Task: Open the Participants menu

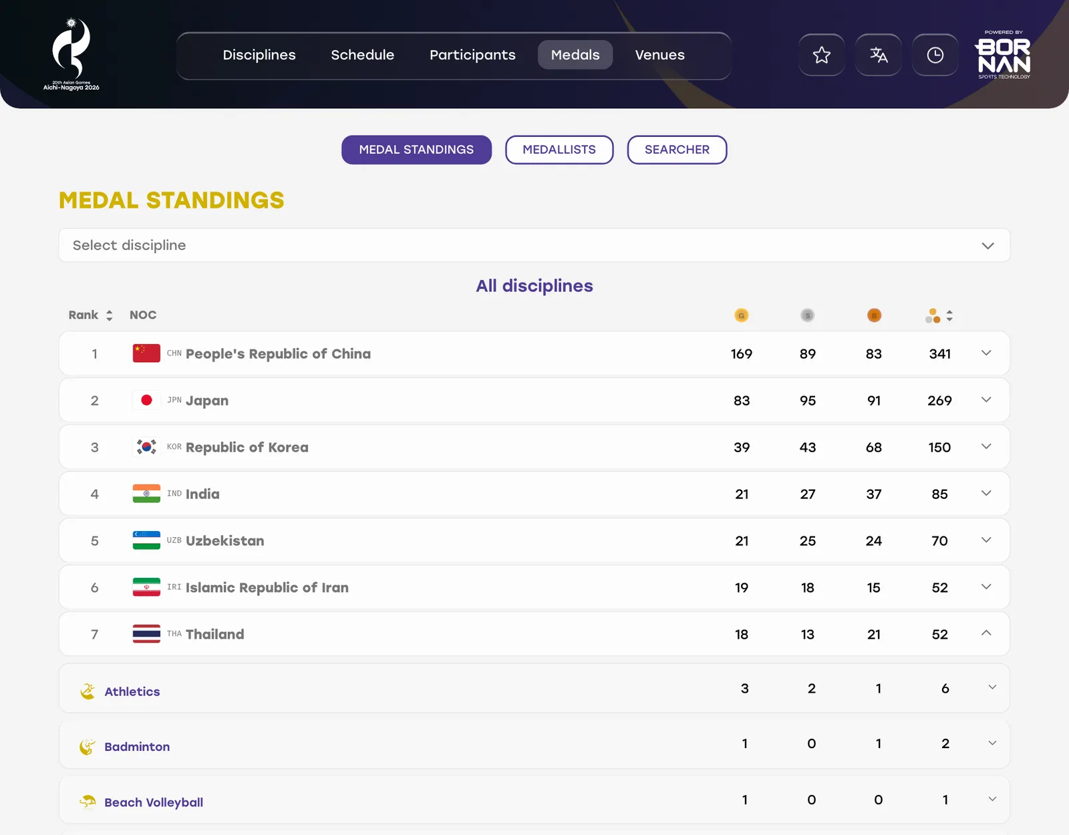Action: pyautogui.click(x=472, y=55)
